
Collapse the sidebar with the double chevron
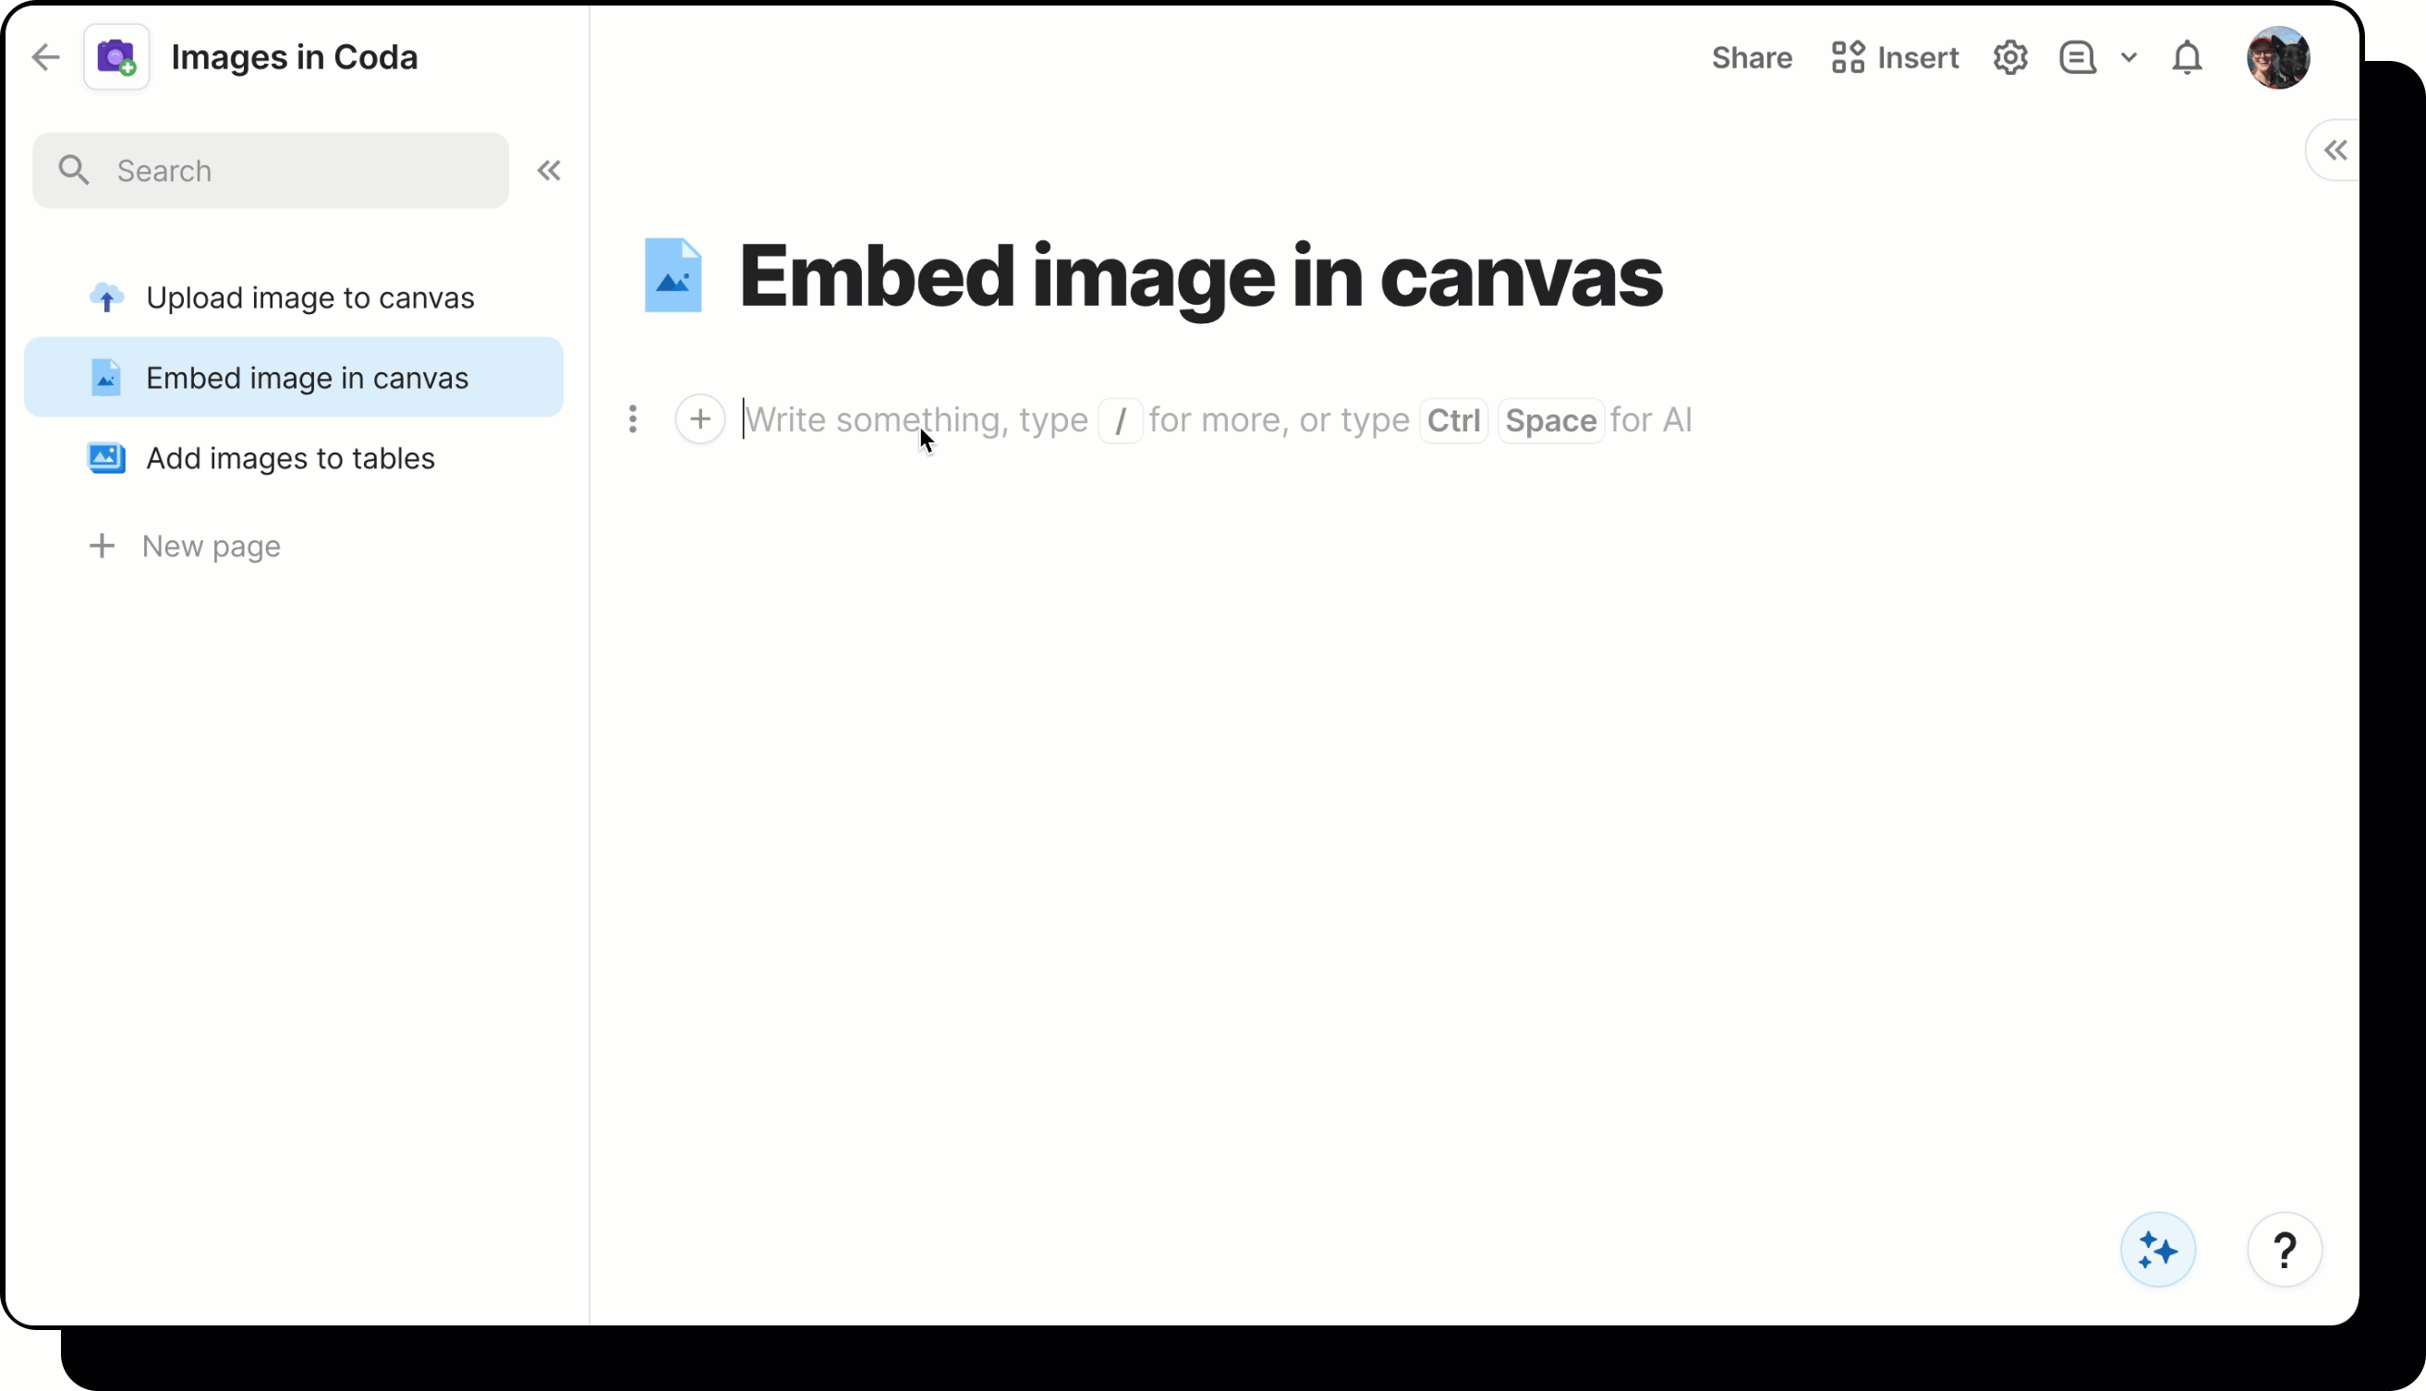(550, 169)
